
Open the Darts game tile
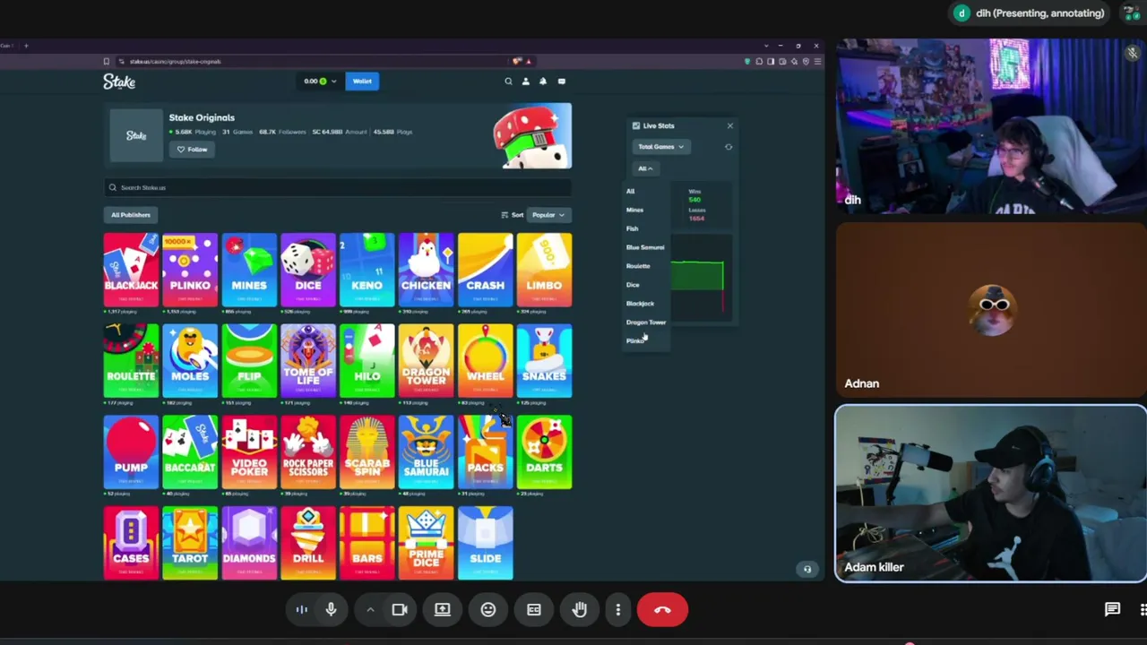545,452
